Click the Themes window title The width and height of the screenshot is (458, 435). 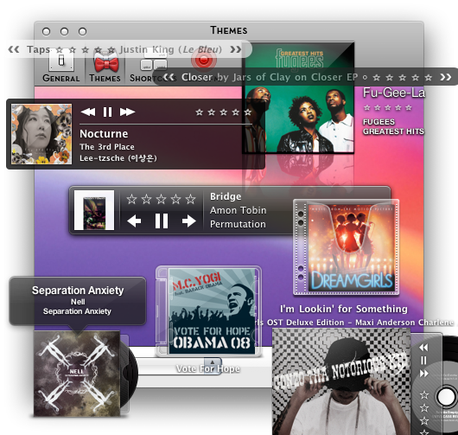[x=229, y=30]
